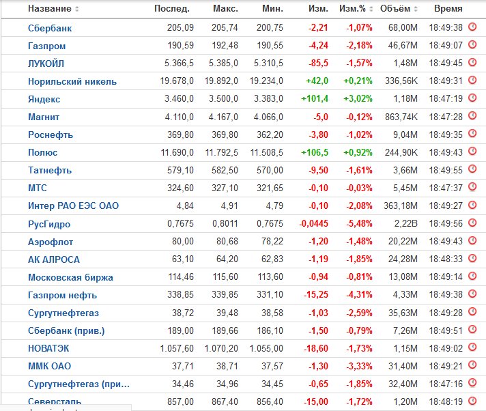
Task: Open the Яндекс stock link
Action: click(44, 99)
